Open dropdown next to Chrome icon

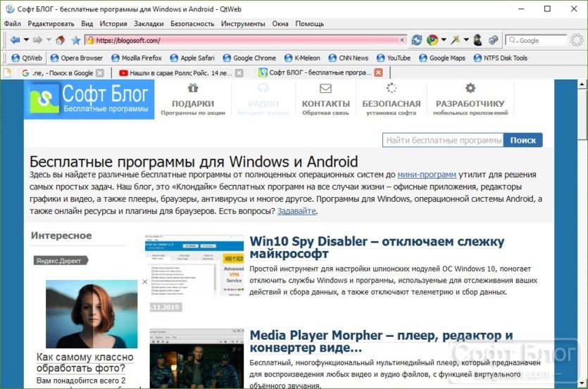[x=444, y=39]
